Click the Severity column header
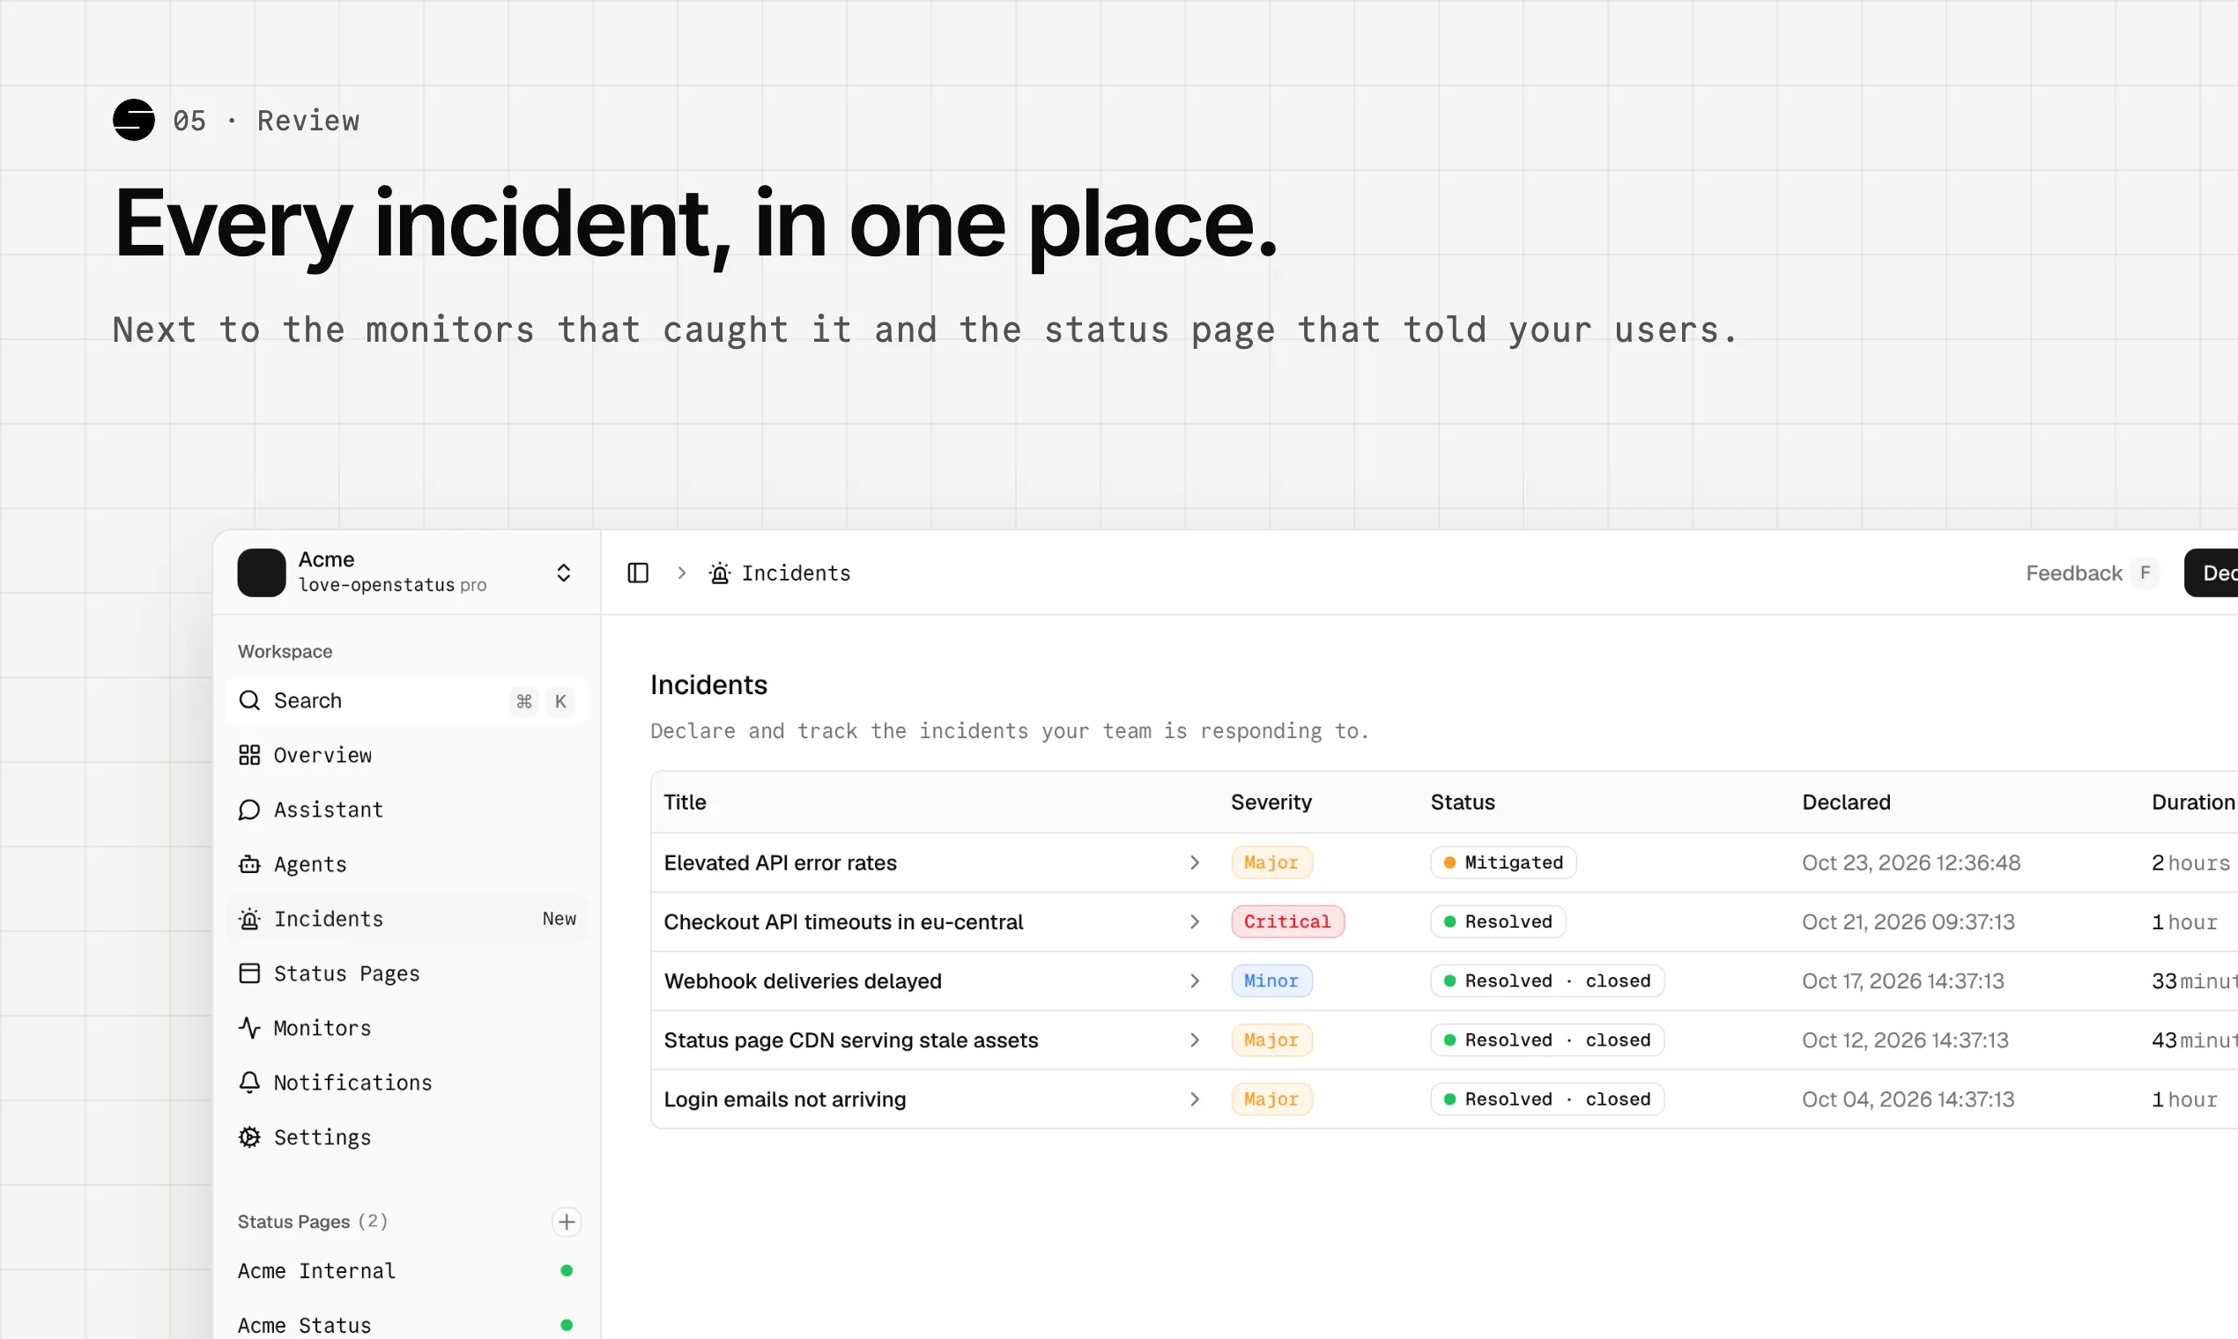The image size is (2238, 1339). tap(1271, 803)
